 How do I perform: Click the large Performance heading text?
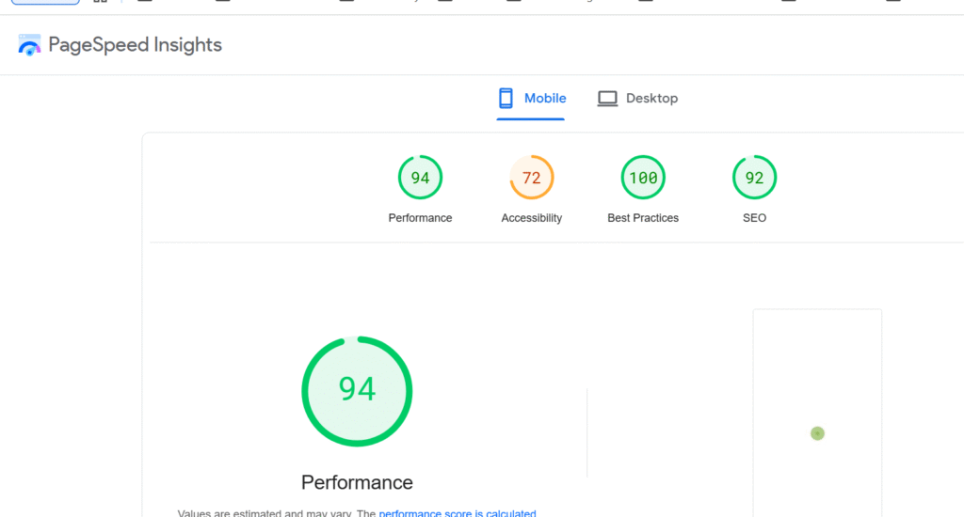(x=357, y=482)
